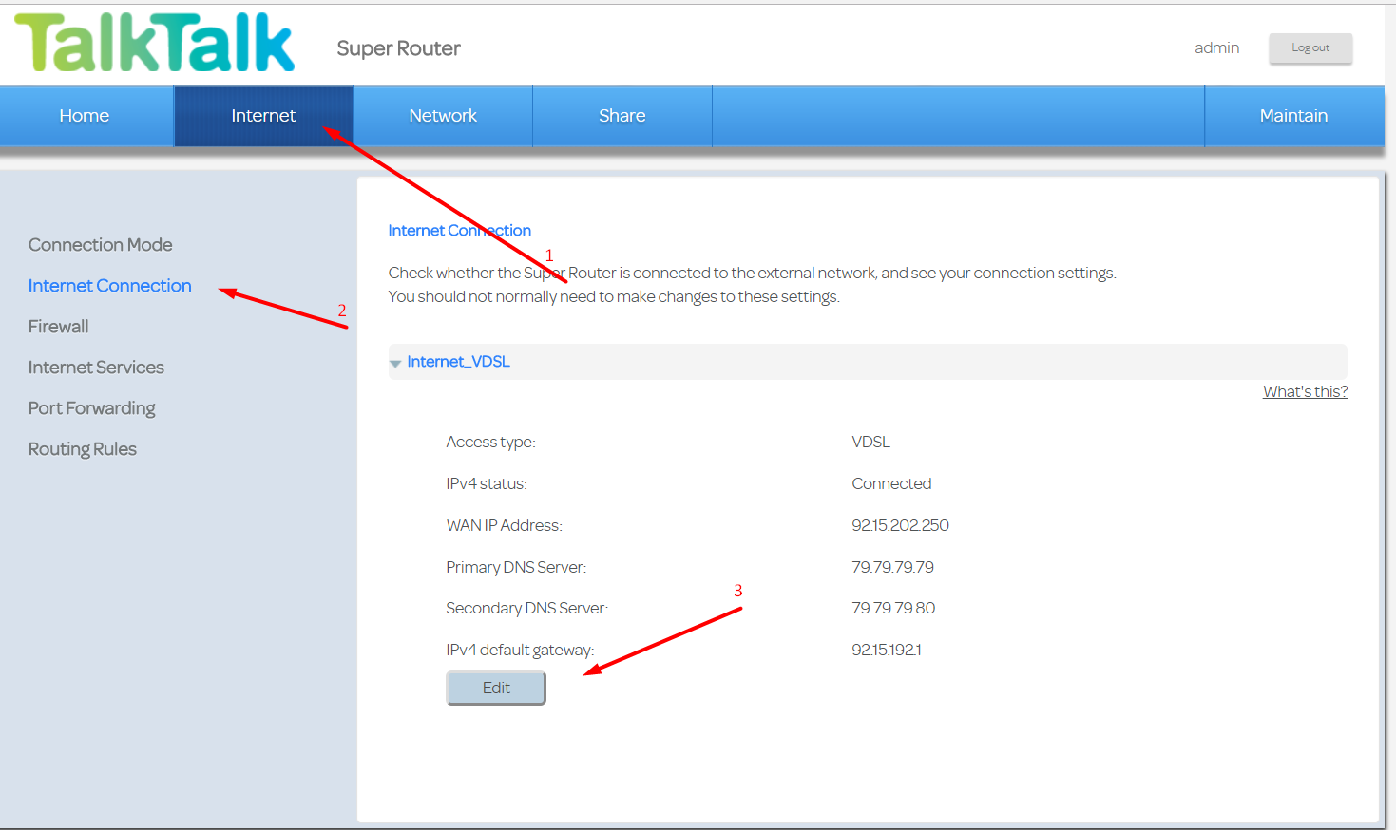Open Port Forwarding settings

(92, 408)
